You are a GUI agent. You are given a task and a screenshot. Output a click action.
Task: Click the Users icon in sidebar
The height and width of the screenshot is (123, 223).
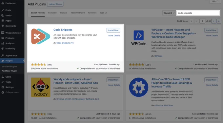[3, 77]
